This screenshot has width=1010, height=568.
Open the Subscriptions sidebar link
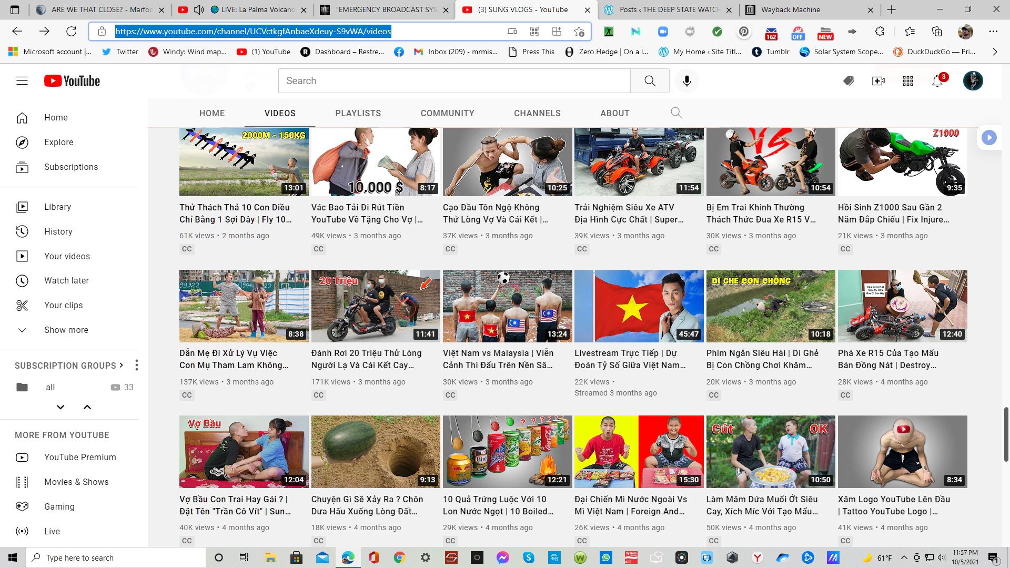coord(70,167)
